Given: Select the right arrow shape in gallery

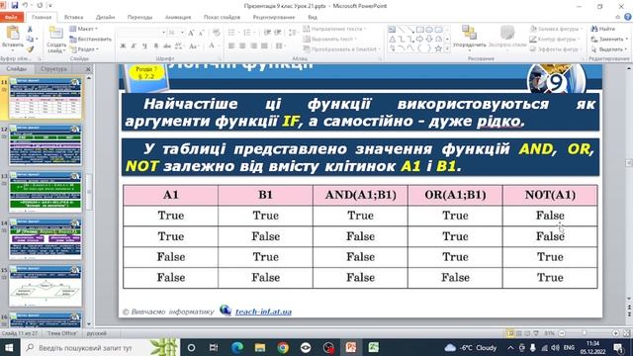Looking at the screenshot, I should pyautogui.click(x=419, y=40).
